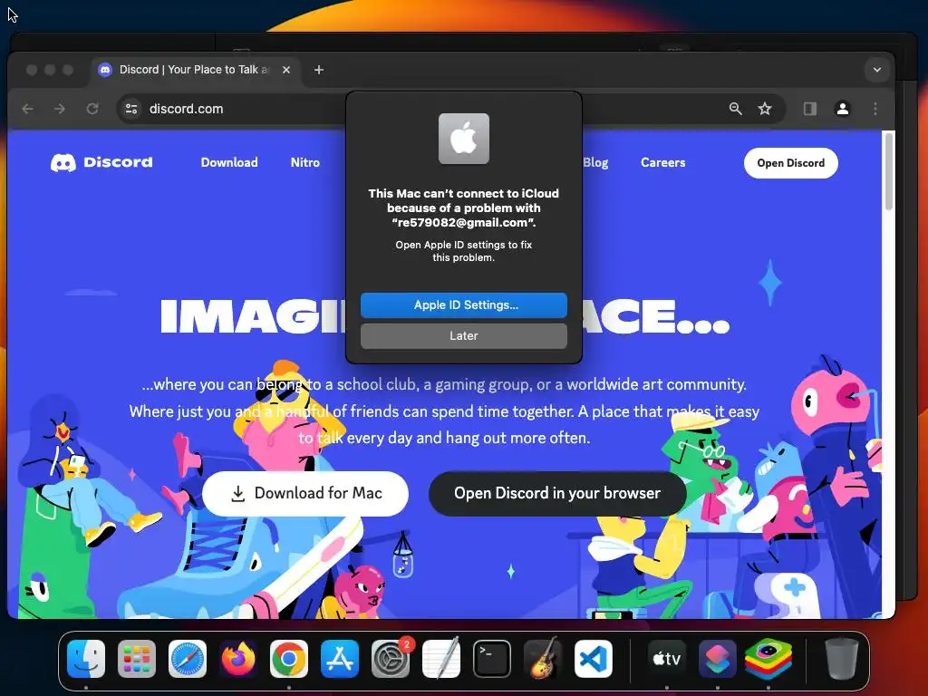Click the Open Discord button
This screenshot has width=928, height=696.
click(x=790, y=163)
